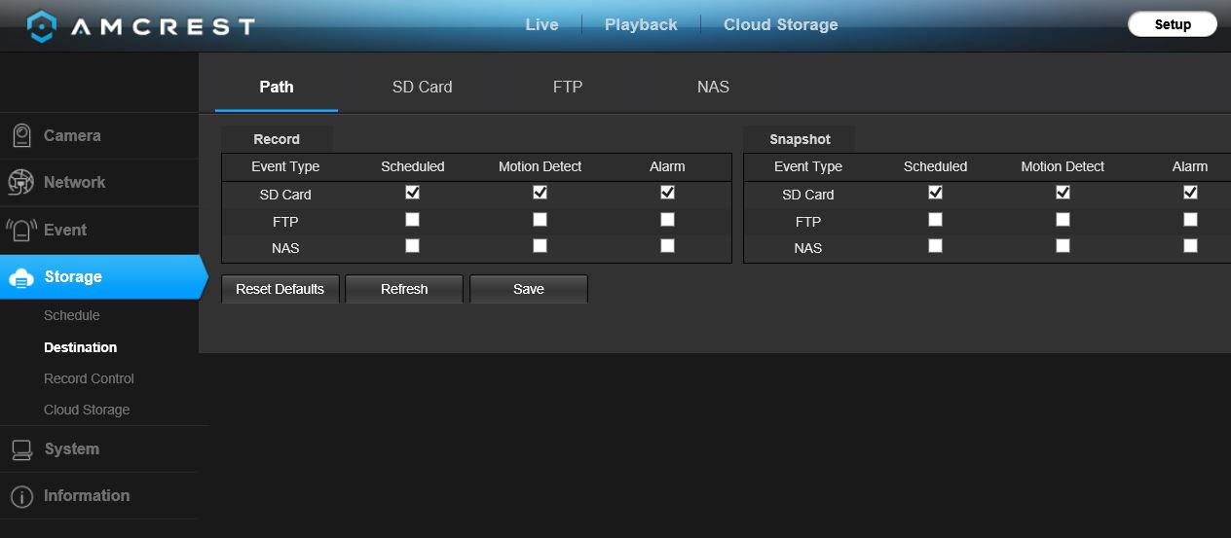Click the System computer icon
This screenshot has height=538, width=1231.
[21, 449]
